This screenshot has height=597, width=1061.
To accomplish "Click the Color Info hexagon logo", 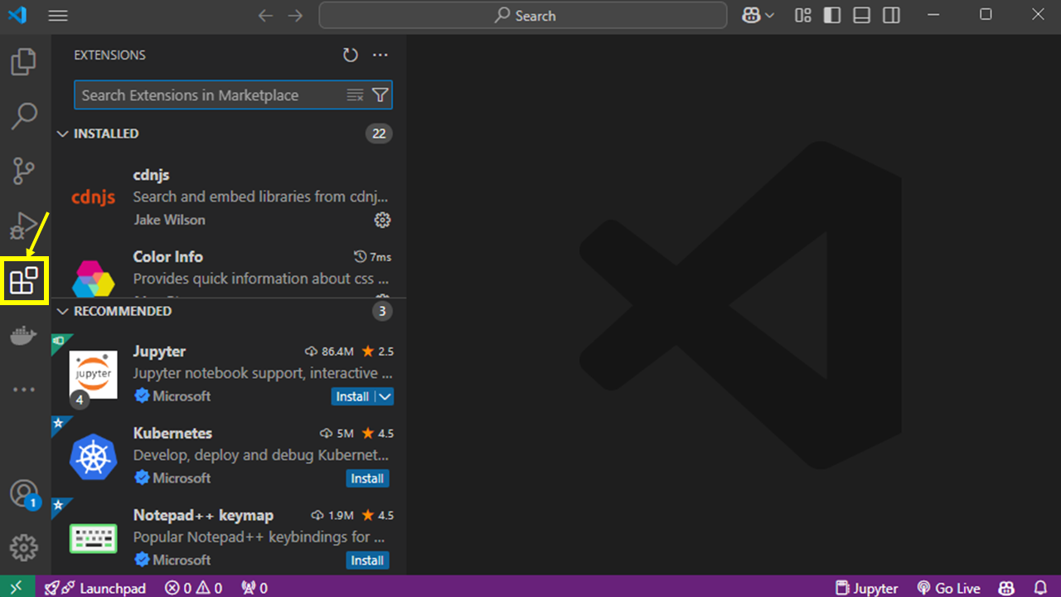I will coord(93,279).
